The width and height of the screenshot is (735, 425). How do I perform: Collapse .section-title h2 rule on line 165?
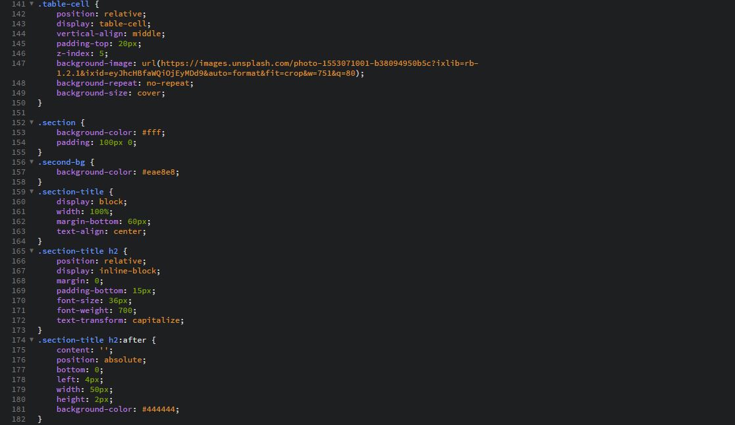point(32,251)
